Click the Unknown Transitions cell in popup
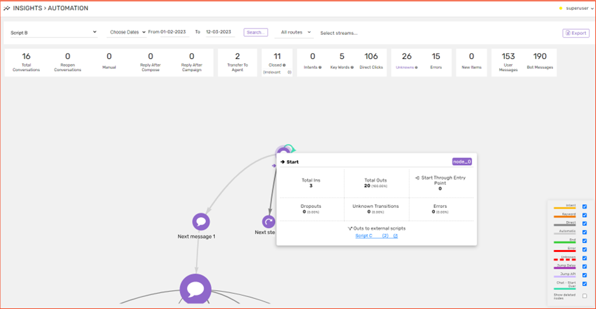Viewport: 596px width, 309px height. tap(375, 209)
